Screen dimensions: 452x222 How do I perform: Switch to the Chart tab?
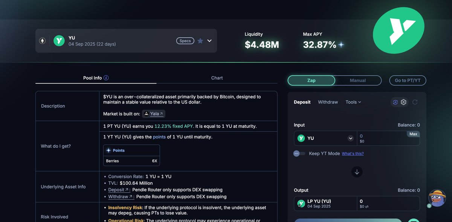pyautogui.click(x=217, y=78)
